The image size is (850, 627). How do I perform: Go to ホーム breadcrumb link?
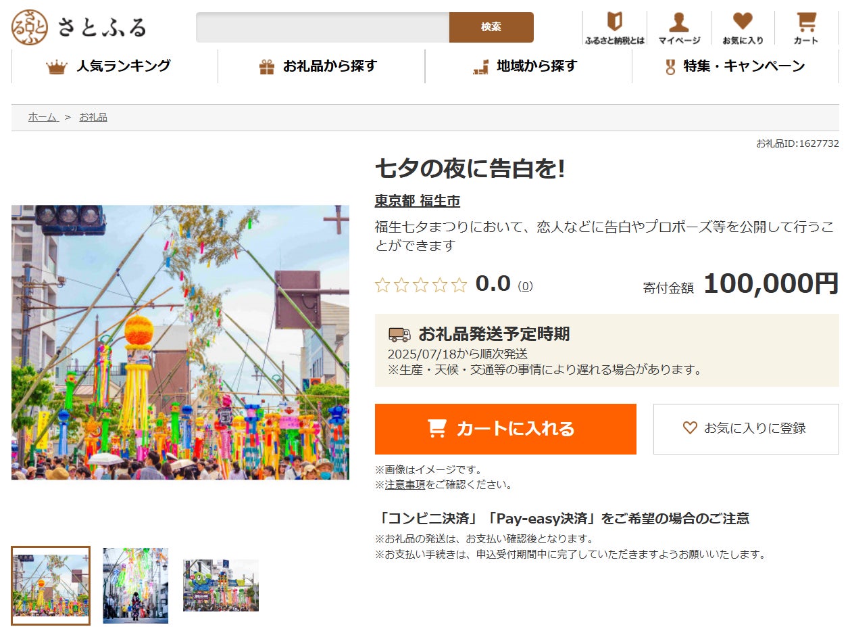(43, 117)
